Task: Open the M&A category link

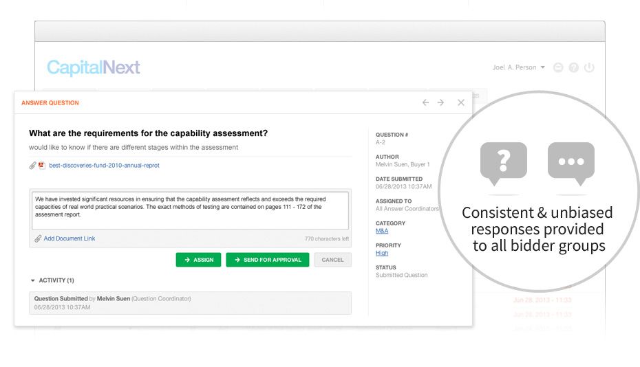Action: (x=382, y=231)
